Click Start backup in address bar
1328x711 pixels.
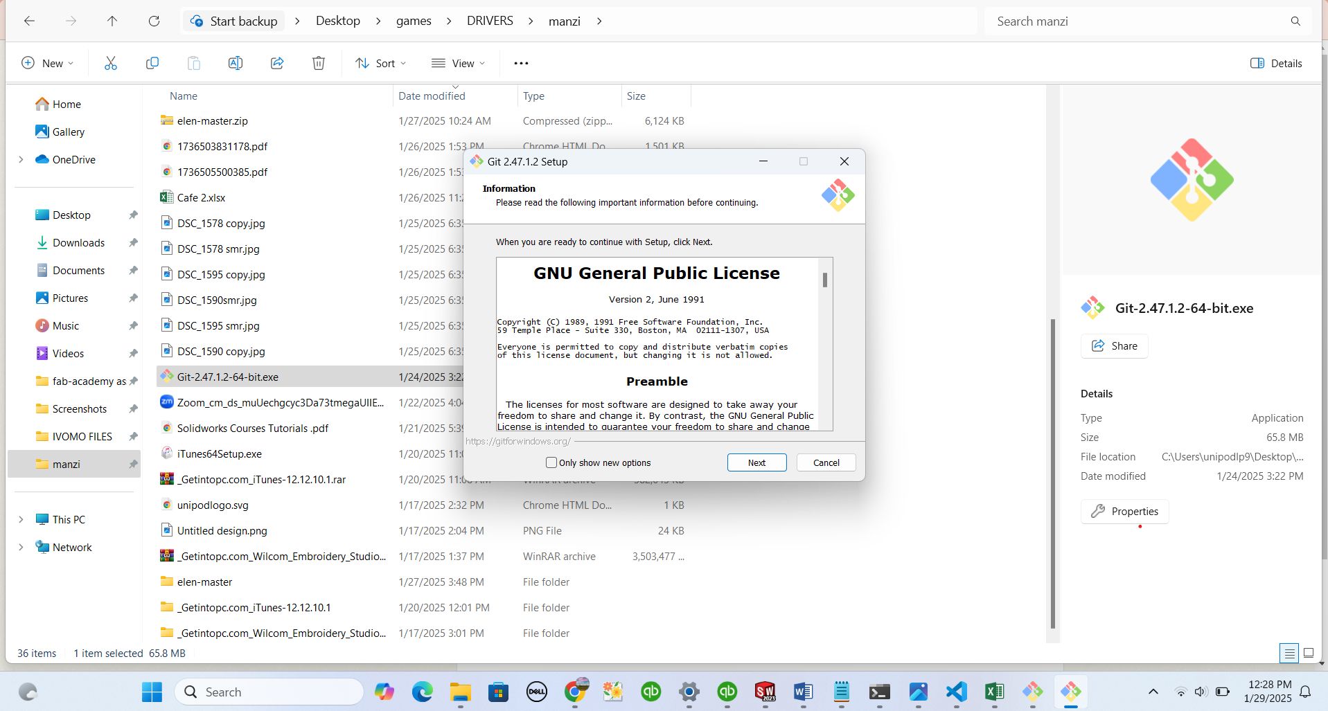tap(234, 21)
